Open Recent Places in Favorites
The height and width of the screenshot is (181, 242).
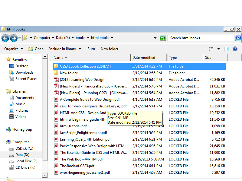click(x=23, y=79)
